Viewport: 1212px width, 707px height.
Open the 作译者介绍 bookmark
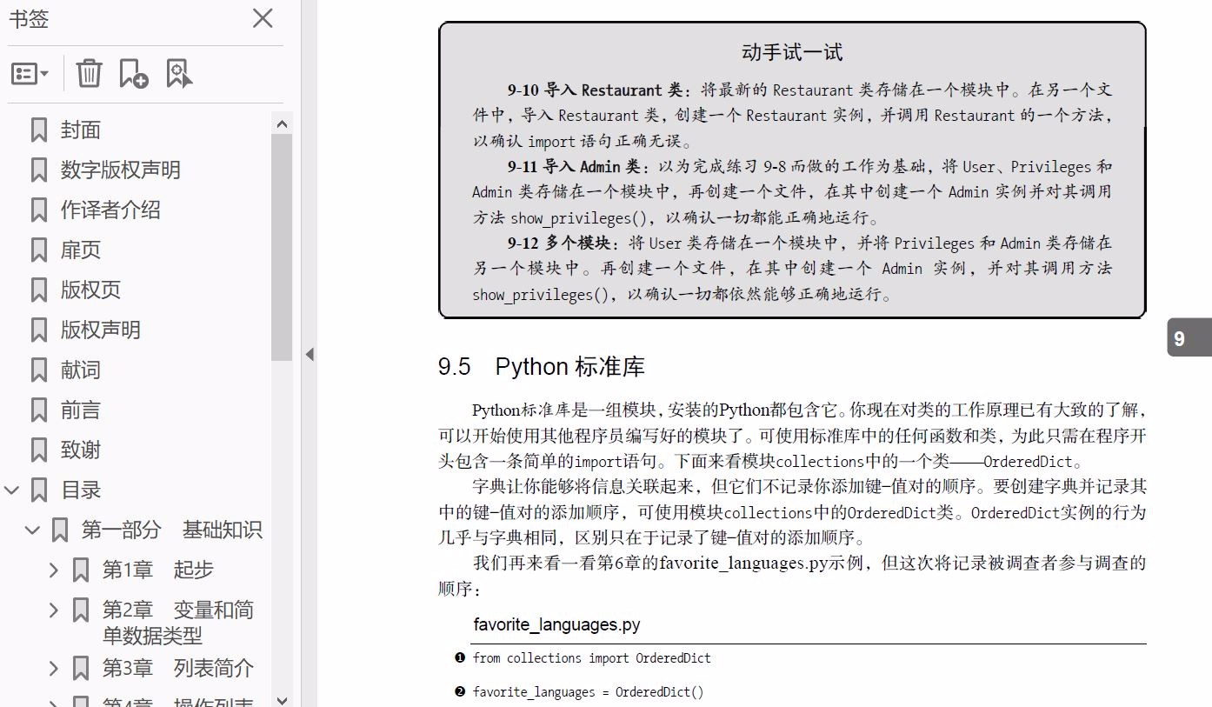110,210
